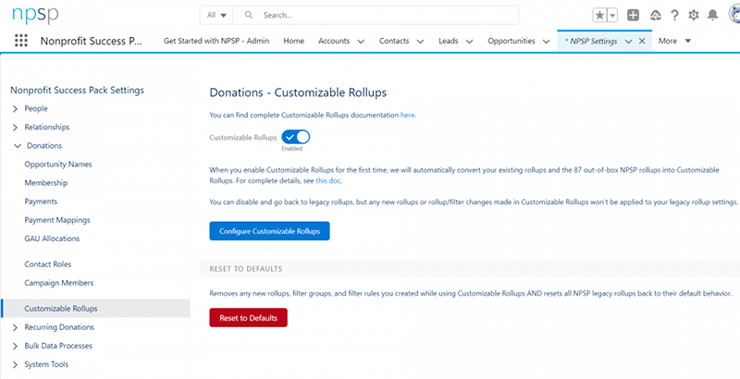Select Payment Mappings in sidebar
Image resolution: width=740 pixels, height=379 pixels.
pos(57,220)
